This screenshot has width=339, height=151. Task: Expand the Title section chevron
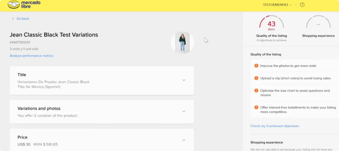(184, 80)
